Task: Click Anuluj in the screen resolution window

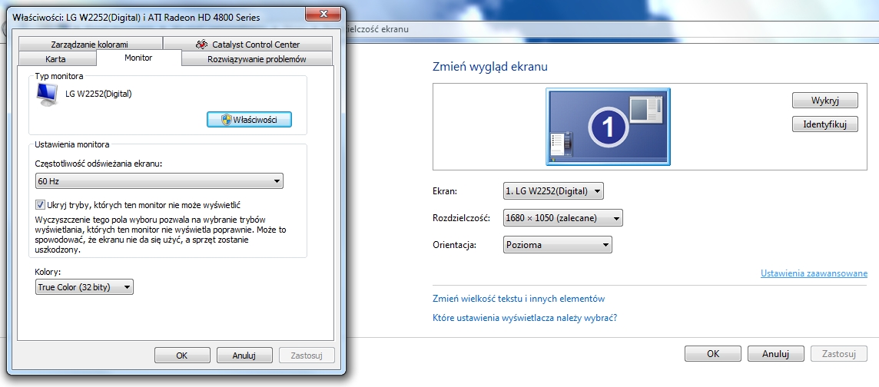Action: (776, 353)
